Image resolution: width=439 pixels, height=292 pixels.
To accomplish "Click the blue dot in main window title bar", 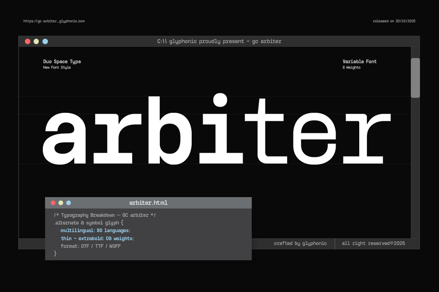I will [x=45, y=41].
